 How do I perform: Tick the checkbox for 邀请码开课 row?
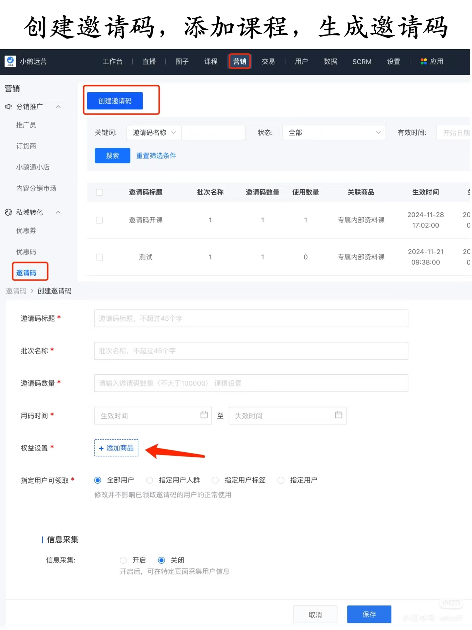tap(99, 220)
